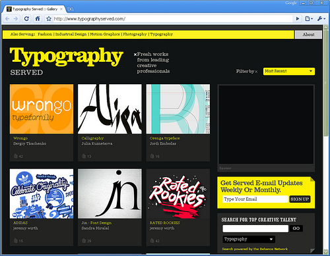Click the browser forward arrow
330x256 pixels.
click(16, 19)
